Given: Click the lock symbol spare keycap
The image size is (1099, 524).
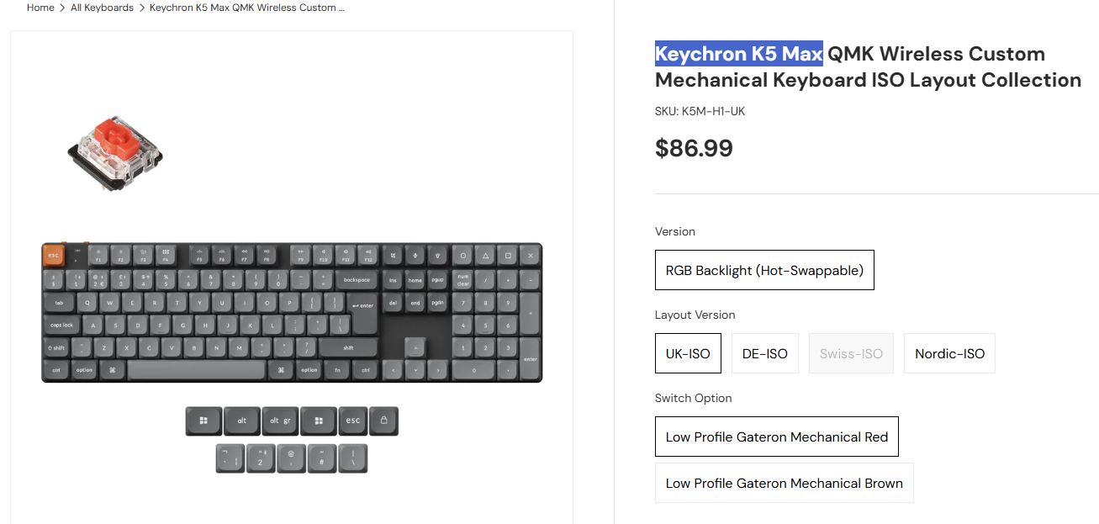Looking at the screenshot, I should coord(383,421).
